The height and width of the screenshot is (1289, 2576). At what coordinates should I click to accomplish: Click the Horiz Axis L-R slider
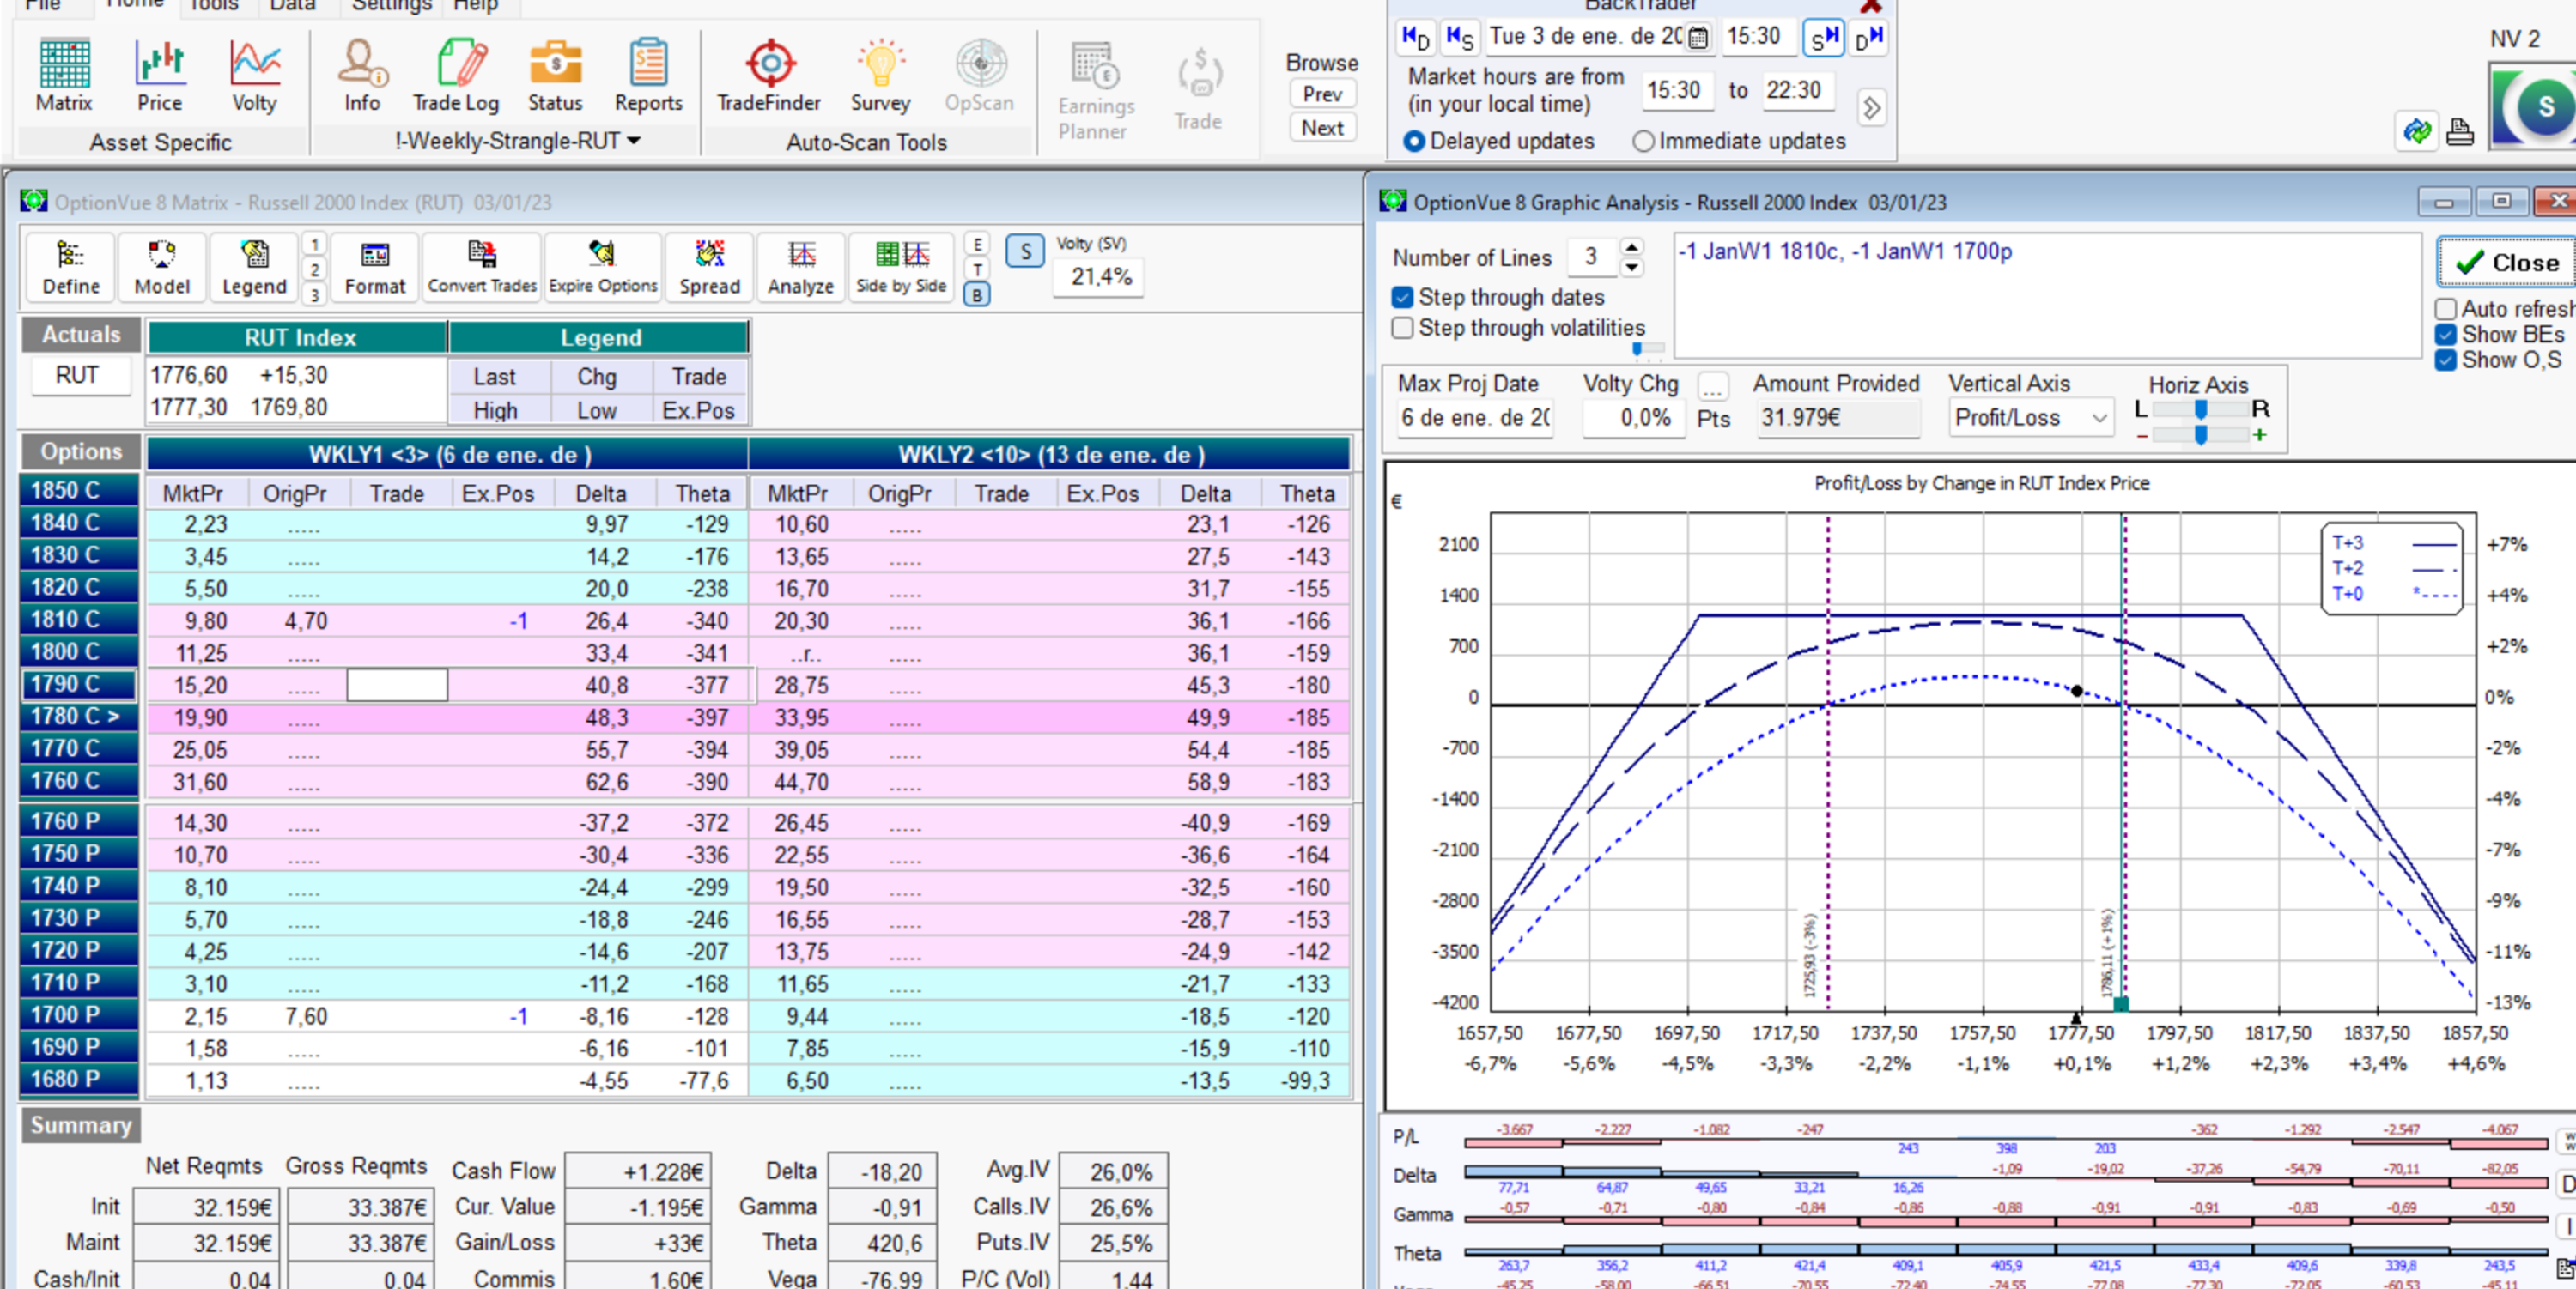[x=2200, y=409]
